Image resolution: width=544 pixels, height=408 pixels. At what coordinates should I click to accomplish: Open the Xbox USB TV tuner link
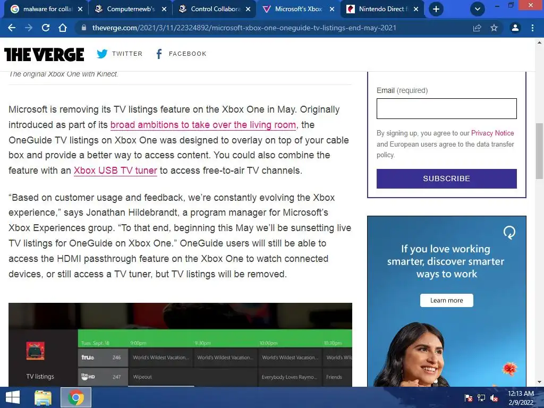pyautogui.click(x=115, y=171)
